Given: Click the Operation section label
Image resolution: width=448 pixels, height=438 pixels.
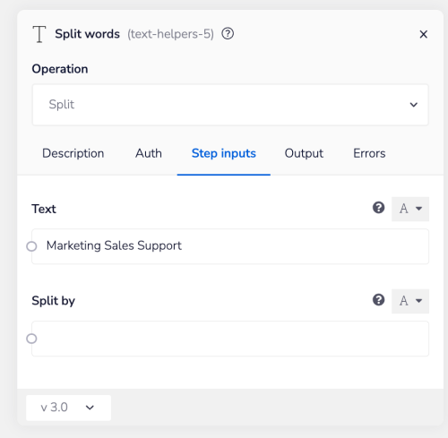Looking at the screenshot, I should click(60, 69).
